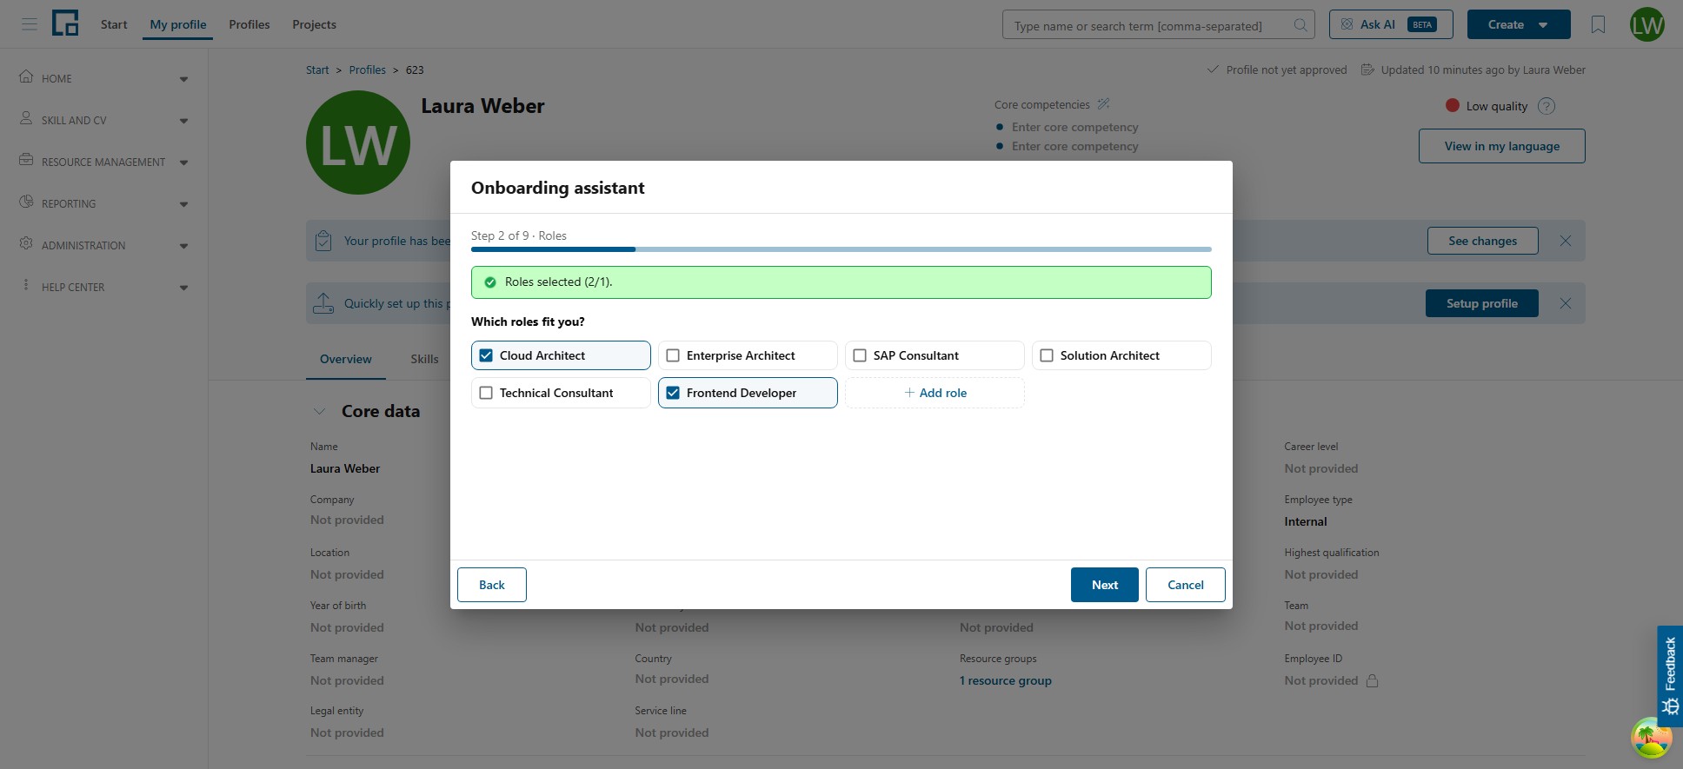Click the Employee ID lock icon
This screenshot has height=769, width=1683.
[1373, 680]
